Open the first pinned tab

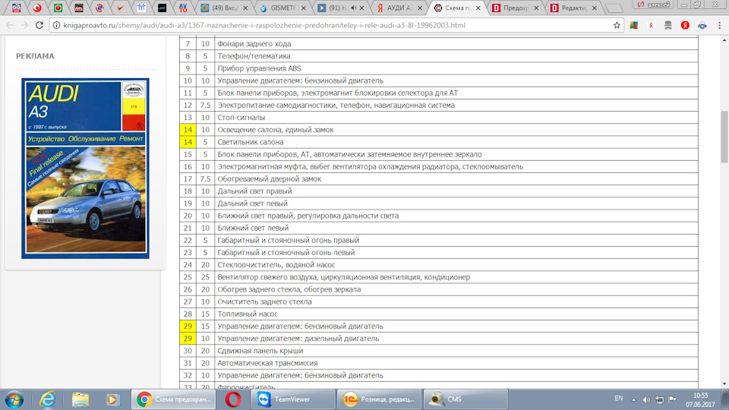tap(16, 8)
